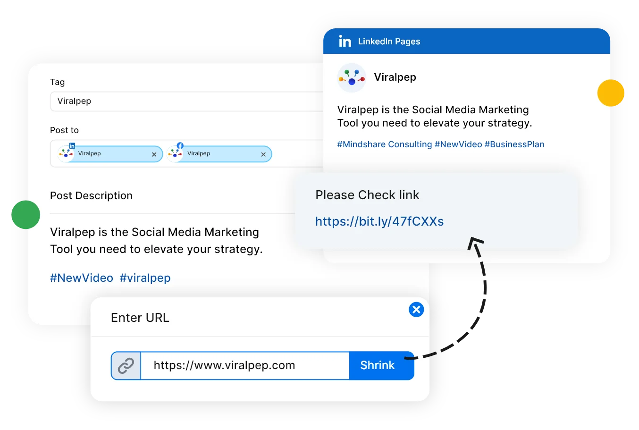Click the Viralpep profile logo on LinkedIn preview
Image resolution: width=639 pixels, height=430 pixels.
(x=351, y=77)
